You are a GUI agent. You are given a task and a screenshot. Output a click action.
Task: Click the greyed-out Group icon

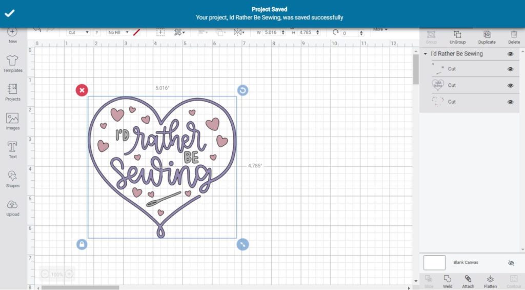(x=431, y=37)
